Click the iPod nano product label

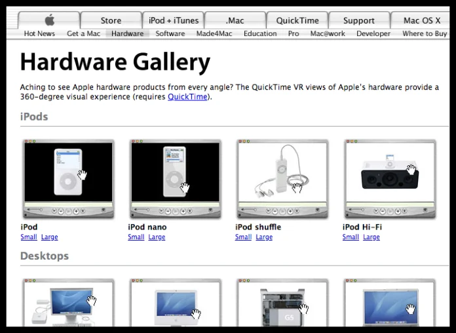147,227
